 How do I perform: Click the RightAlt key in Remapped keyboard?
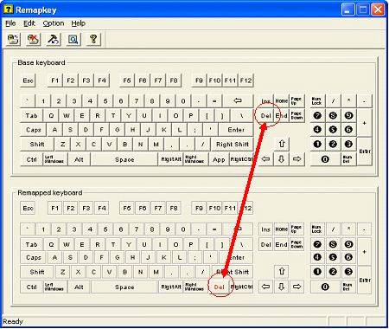171,287
